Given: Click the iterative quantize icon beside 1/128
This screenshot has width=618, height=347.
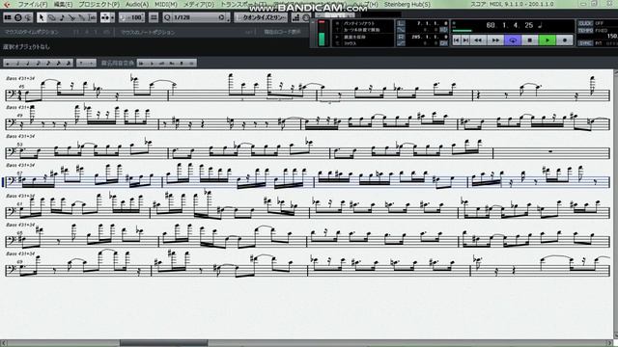Looking at the screenshot, I should (221, 17).
